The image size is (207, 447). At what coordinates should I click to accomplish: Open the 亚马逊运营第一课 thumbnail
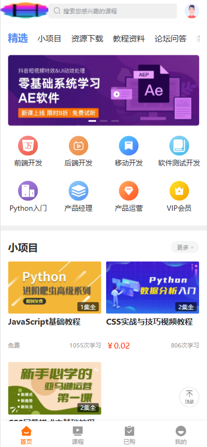tap(55, 388)
